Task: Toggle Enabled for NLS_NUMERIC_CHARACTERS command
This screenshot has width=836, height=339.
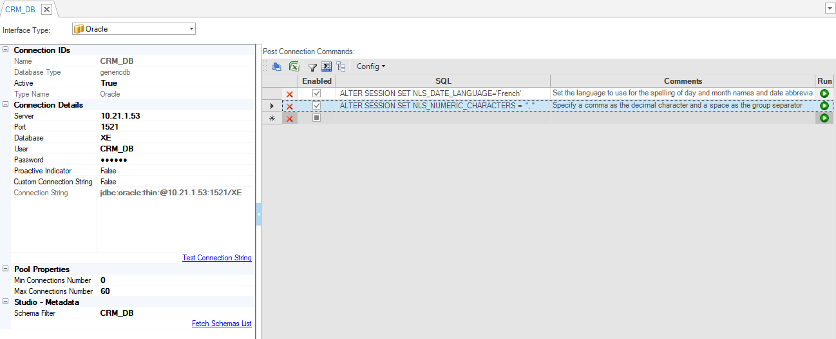Action: [x=316, y=106]
